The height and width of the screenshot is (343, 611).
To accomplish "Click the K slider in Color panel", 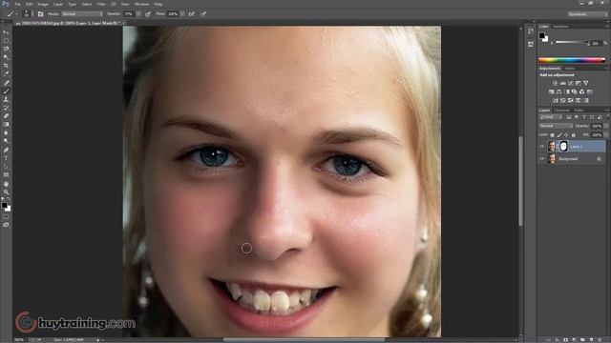I will click(x=573, y=42).
